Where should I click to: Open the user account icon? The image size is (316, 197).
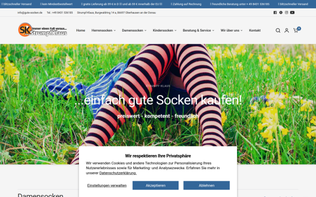[287, 30]
